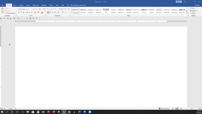Show paragraph marks in Paragraph group
The image size is (202, 114).
point(68,9)
